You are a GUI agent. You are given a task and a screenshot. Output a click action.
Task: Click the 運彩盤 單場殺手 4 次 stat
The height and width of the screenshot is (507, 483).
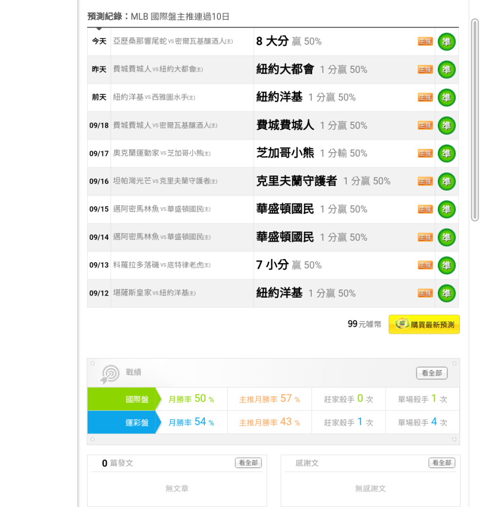(423, 422)
